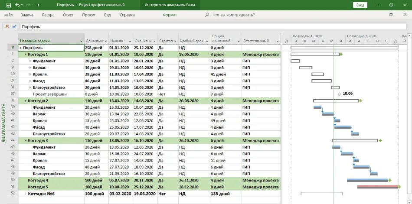Open the Ресурс ribbon tab
412x204 pixels.
(x=48, y=15)
